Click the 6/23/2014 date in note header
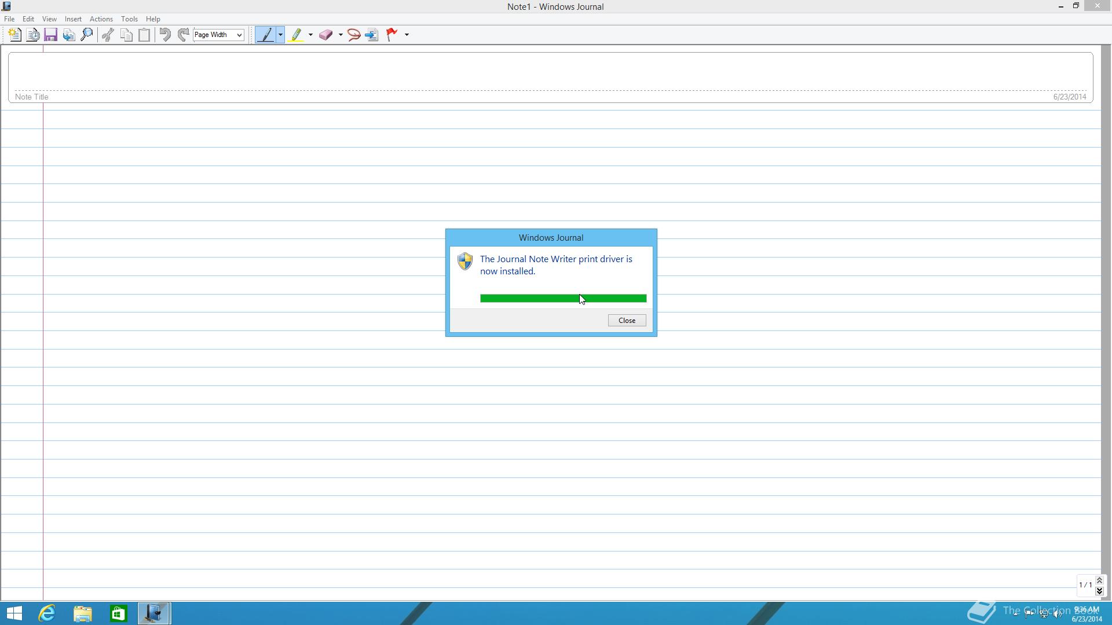Screen dimensions: 1112x625 [1070, 97]
